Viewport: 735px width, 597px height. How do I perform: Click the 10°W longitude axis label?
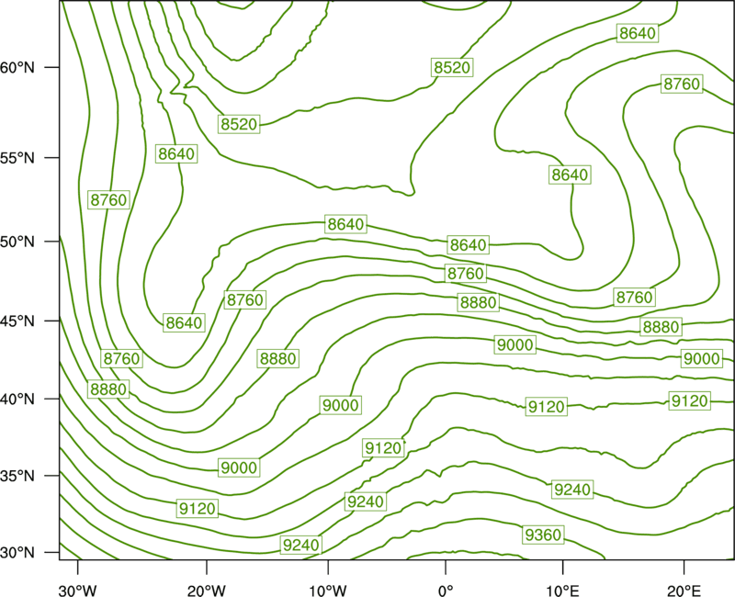328,591
